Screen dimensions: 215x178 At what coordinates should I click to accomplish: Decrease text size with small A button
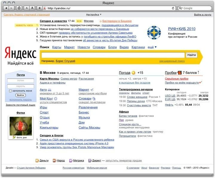pyautogui.click(x=27, y=8)
